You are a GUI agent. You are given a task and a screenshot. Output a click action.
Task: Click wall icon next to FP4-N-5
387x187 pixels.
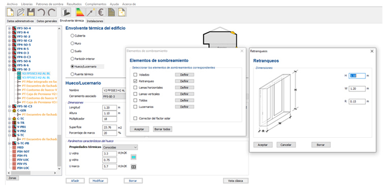coord(14,49)
